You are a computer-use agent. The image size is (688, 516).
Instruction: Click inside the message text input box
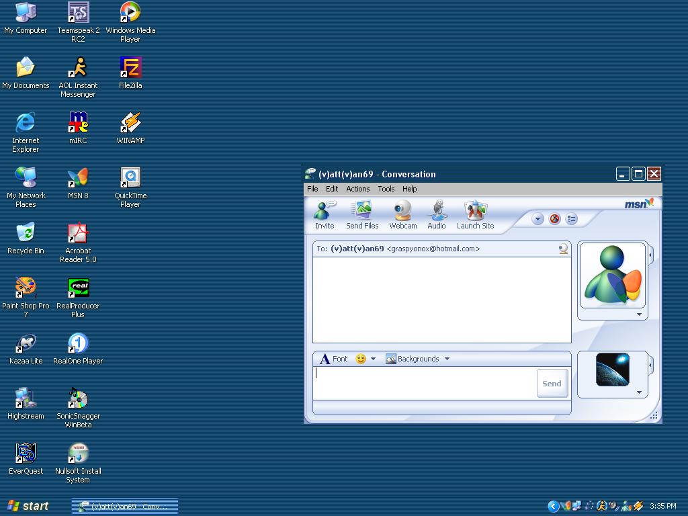pos(423,382)
